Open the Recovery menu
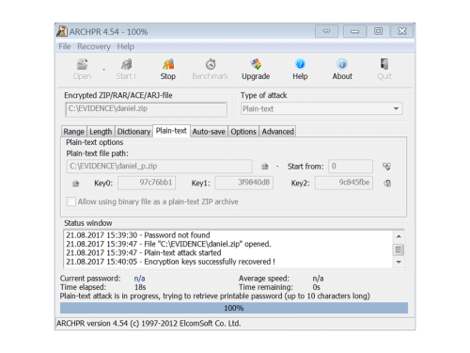Screen dimensions: 470x353 click(x=94, y=46)
